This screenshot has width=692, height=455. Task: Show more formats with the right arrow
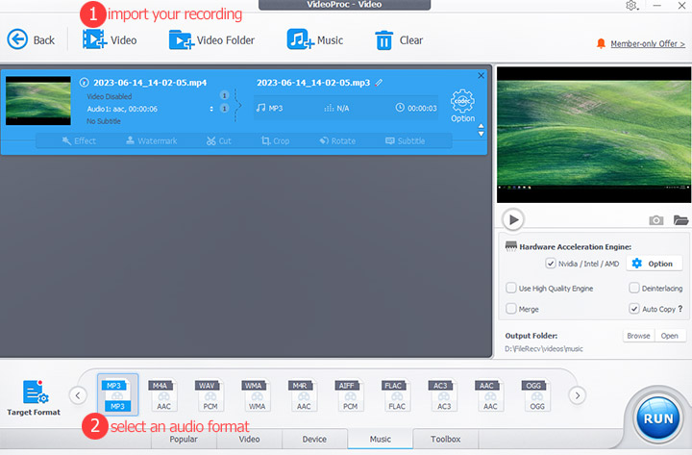coord(578,395)
